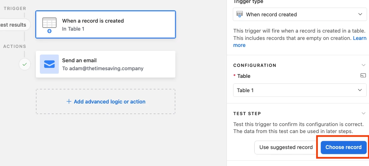Click the green checkmark status circle
This screenshot has height=166, width=369.
click(25, 64)
